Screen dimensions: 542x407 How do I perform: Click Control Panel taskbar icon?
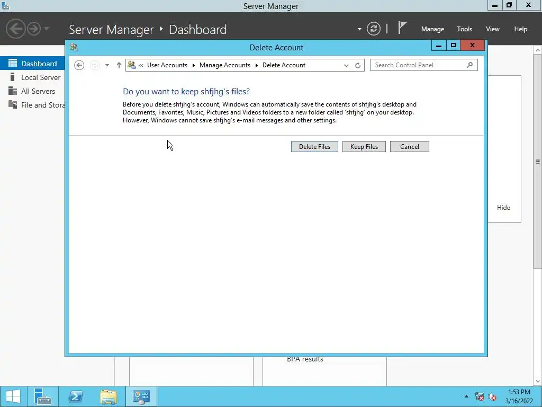[141, 396]
